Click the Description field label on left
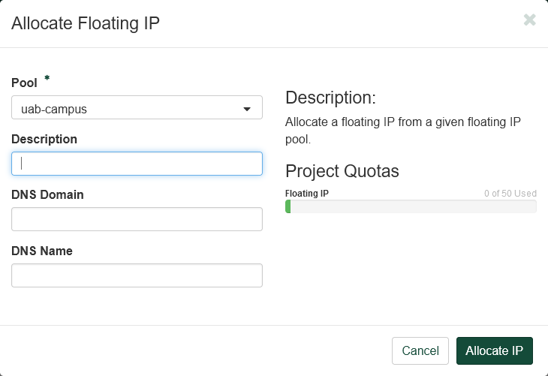548x376 pixels. (44, 139)
